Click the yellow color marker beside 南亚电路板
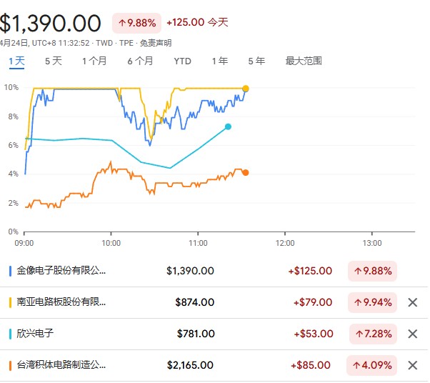This screenshot has width=430, height=383. [9, 302]
